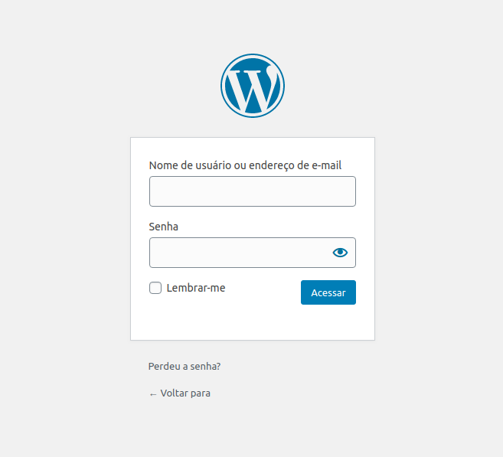Screen dimensions: 503x457
Task: Tick the Lembrar-me checkbox
Action: click(x=155, y=288)
